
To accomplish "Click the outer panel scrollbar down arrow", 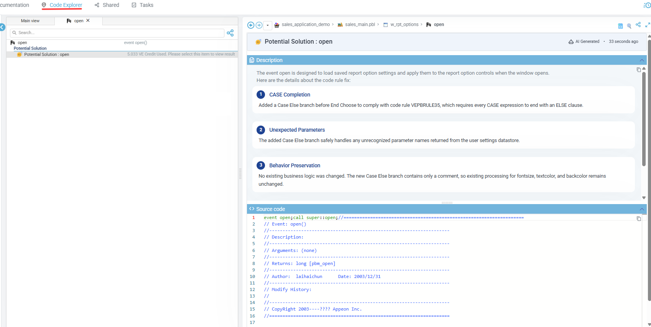I will click(649, 324).
